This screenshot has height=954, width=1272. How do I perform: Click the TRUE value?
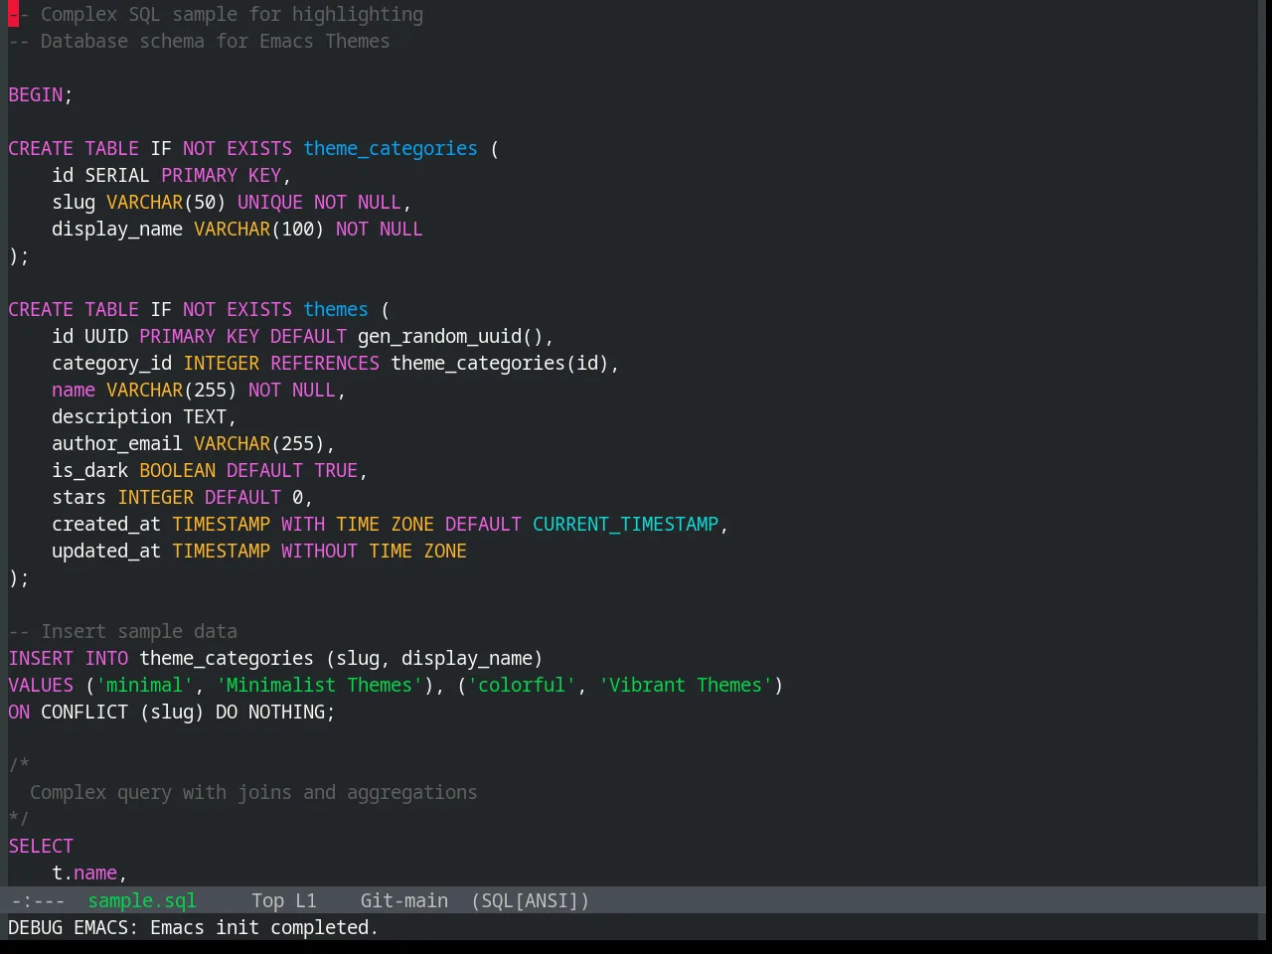click(x=336, y=471)
